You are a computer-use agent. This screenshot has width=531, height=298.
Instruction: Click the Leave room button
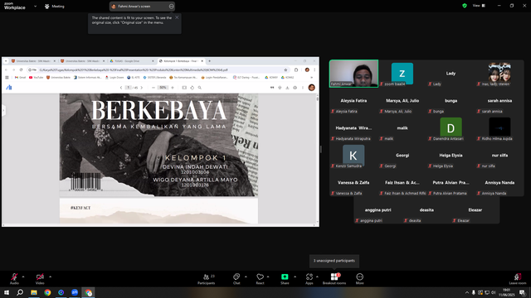point(518,279)
